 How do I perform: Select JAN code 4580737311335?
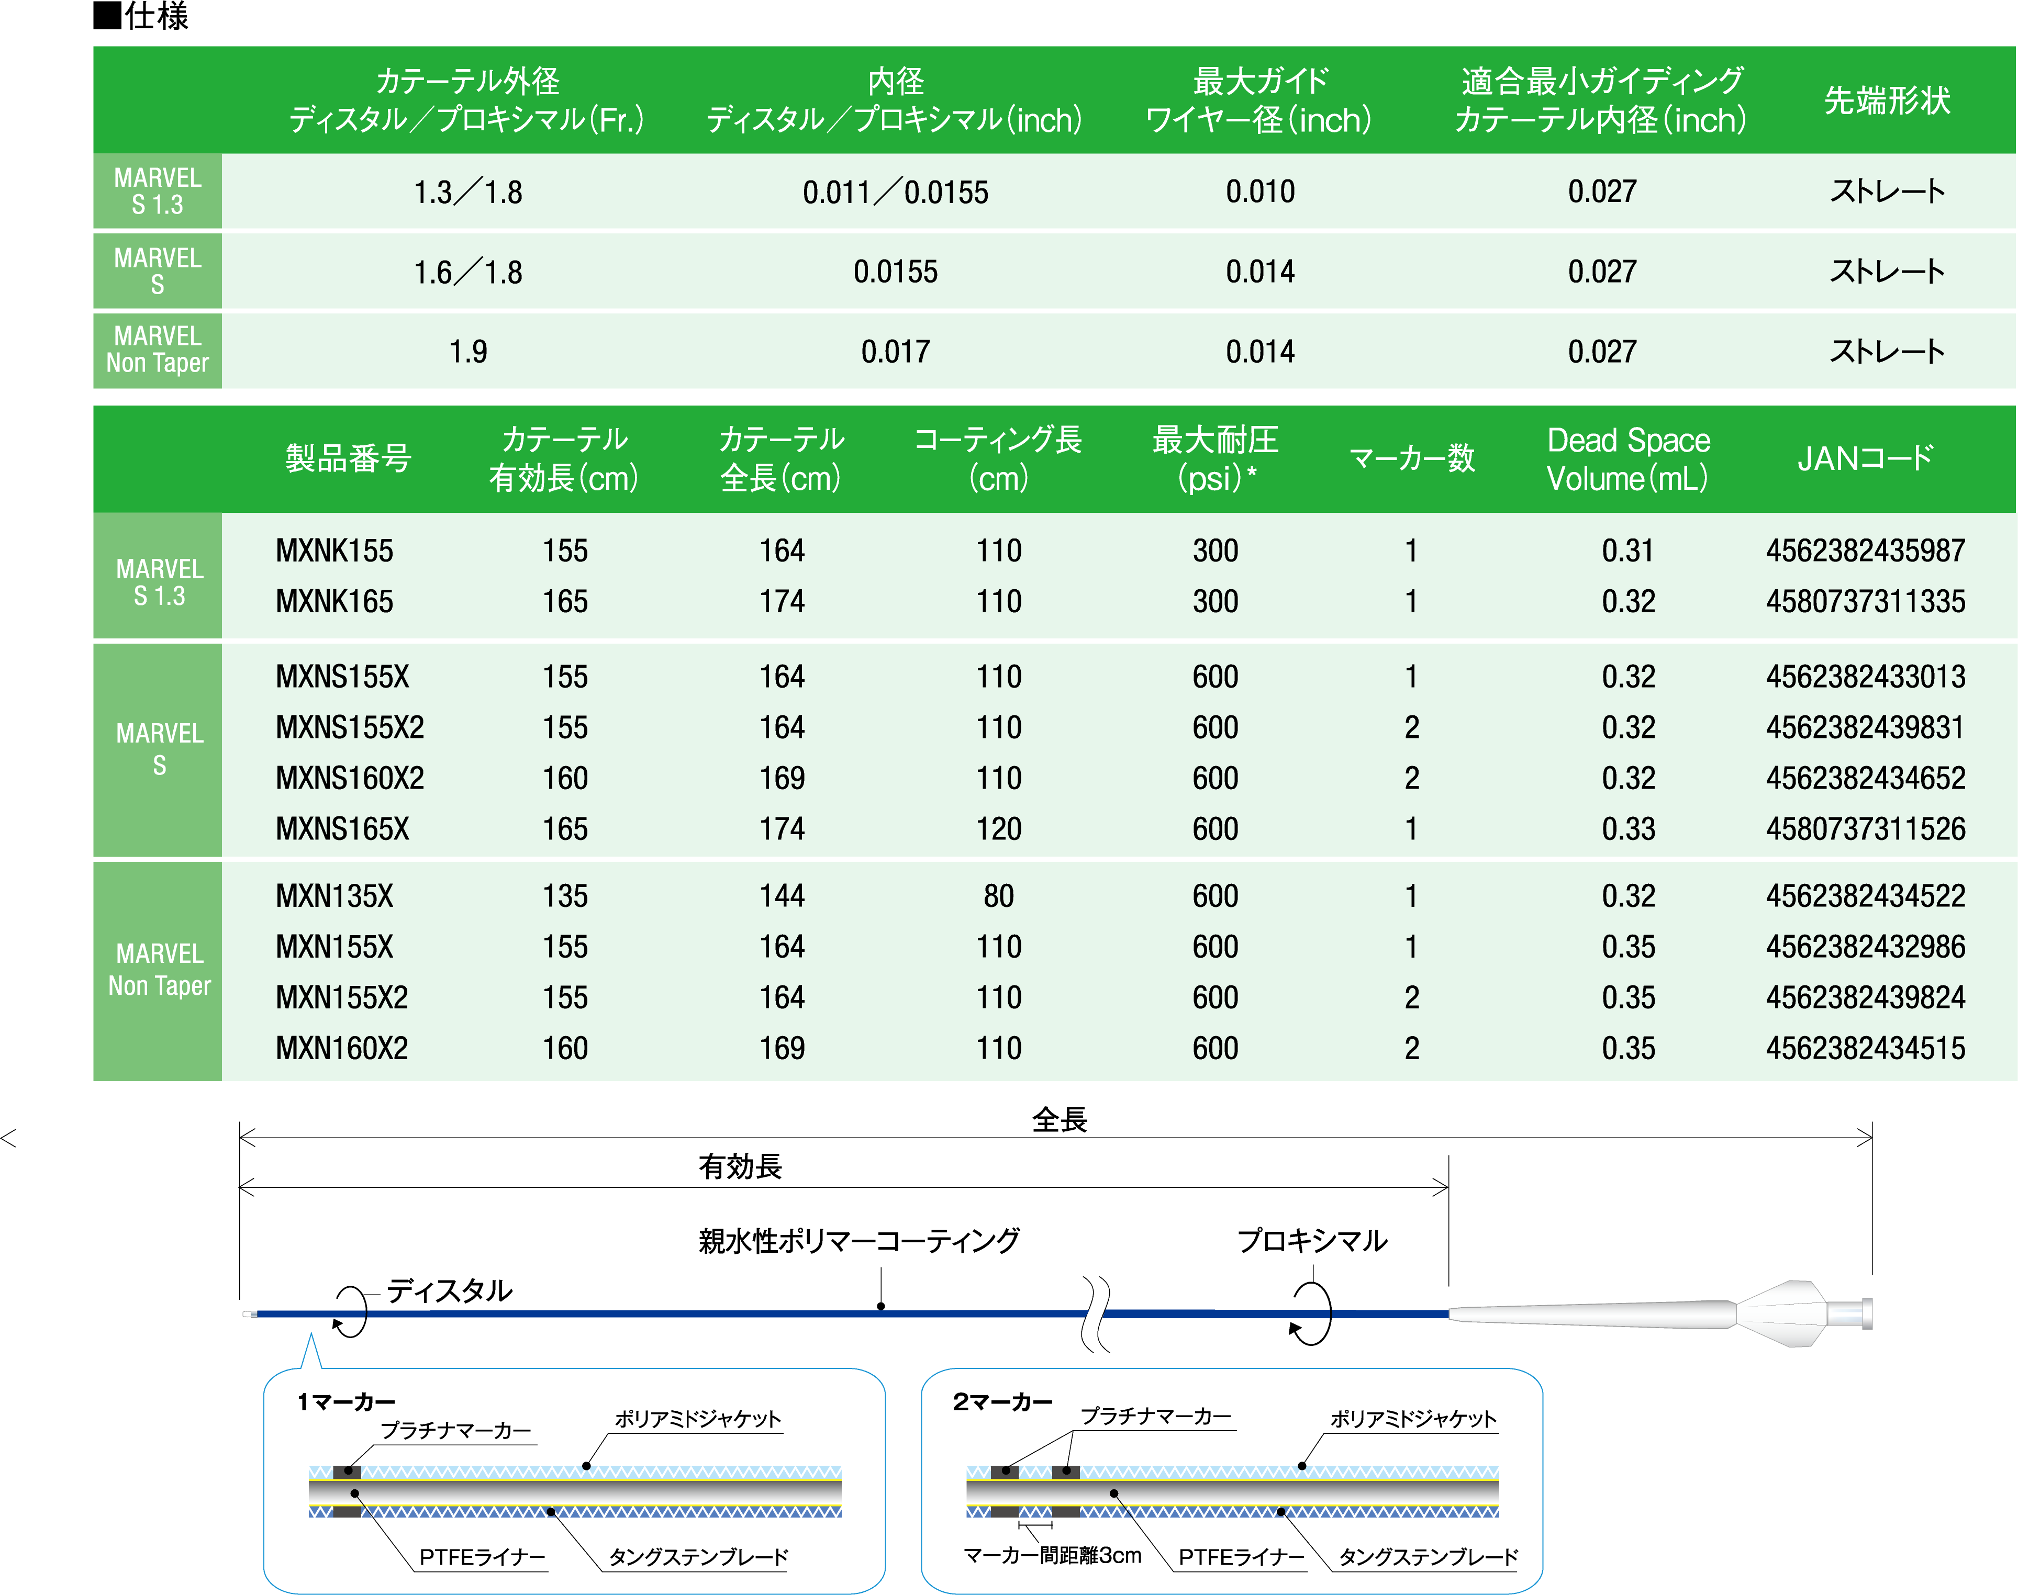click(1865, 600)
